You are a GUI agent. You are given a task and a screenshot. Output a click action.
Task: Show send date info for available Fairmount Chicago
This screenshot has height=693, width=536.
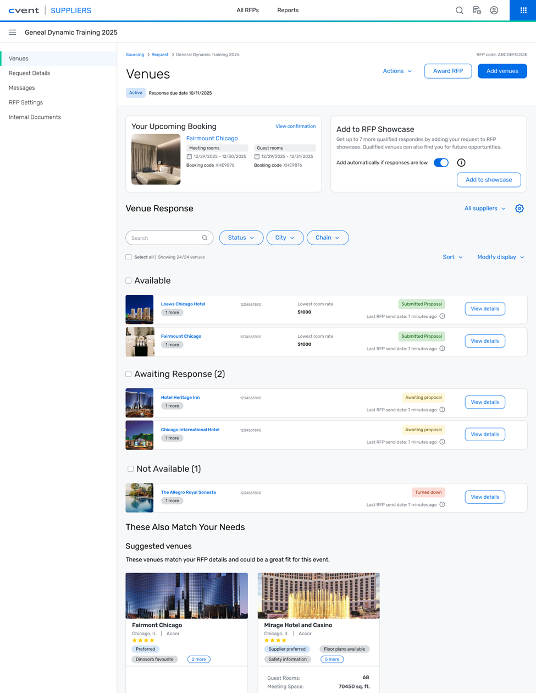442,349
